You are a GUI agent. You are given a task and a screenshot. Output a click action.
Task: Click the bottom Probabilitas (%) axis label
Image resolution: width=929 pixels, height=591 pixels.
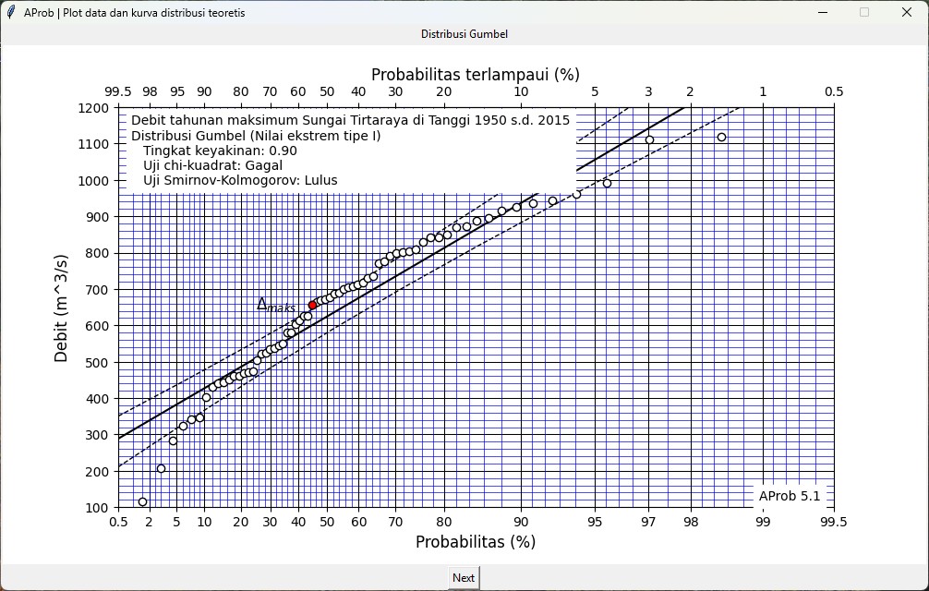[475, 542]
